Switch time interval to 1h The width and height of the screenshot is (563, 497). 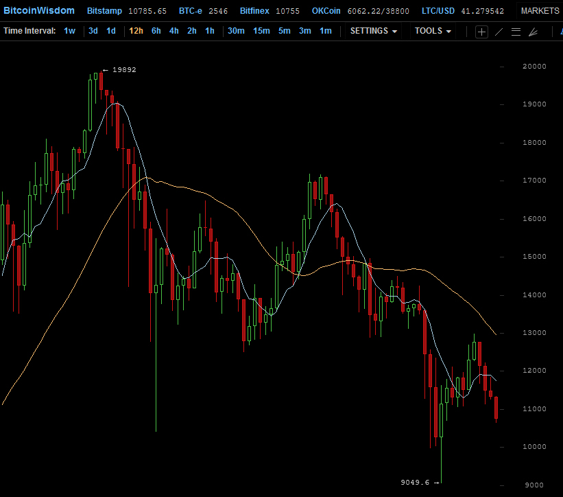tap(210, 31)
